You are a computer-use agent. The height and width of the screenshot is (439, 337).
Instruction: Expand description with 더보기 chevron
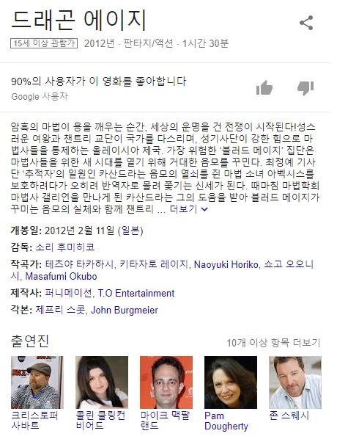pos(188,209)
